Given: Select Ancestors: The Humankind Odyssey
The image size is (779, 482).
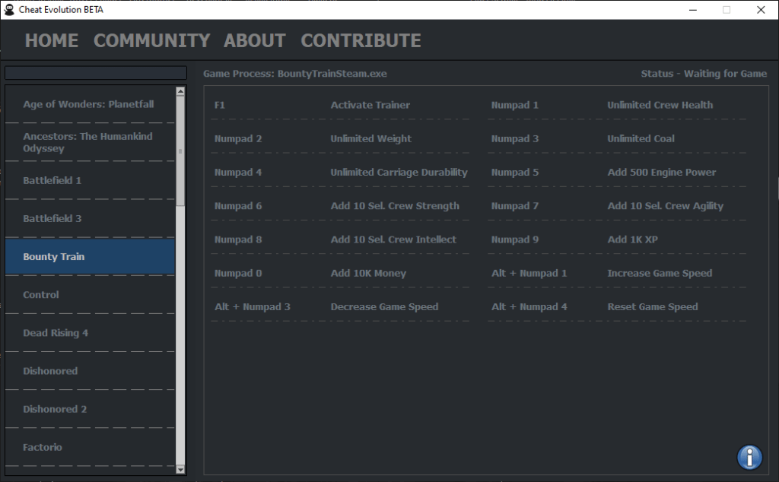Looking at the screenshot, I should click(90, 142).
